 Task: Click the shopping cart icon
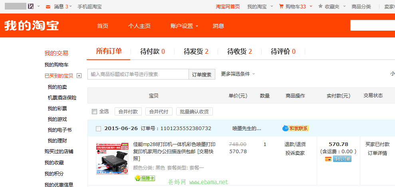[281, 6]
